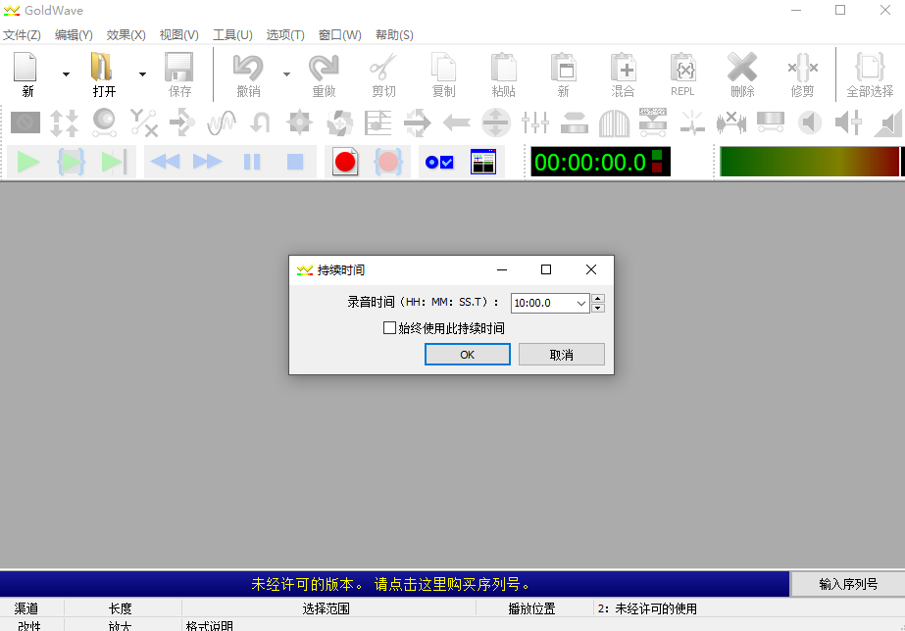Open the 视图(V) menu
Viewport: 905px width, 631px height.
pos(178,35)
